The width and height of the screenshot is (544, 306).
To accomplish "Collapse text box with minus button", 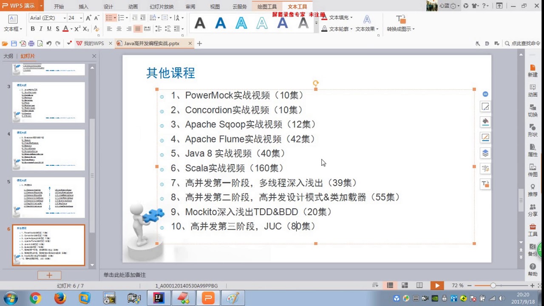I will 485,94.
